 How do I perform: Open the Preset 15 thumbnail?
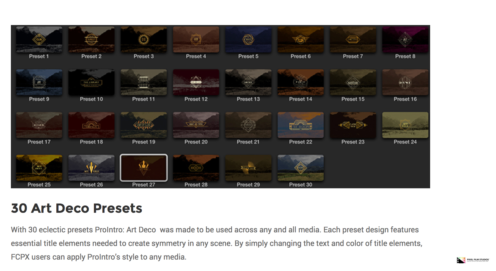click(x=353, y=82)
